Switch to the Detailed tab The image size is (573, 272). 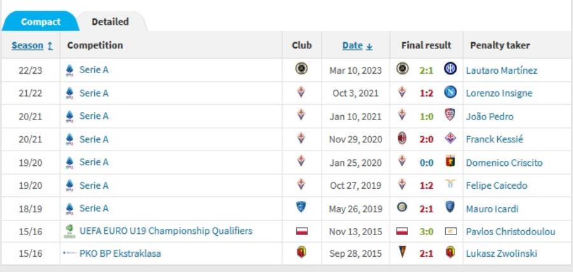(110, 22)
